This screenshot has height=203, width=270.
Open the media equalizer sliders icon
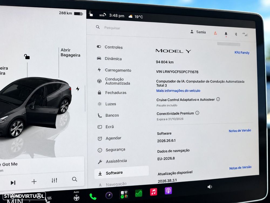(55, 180)
